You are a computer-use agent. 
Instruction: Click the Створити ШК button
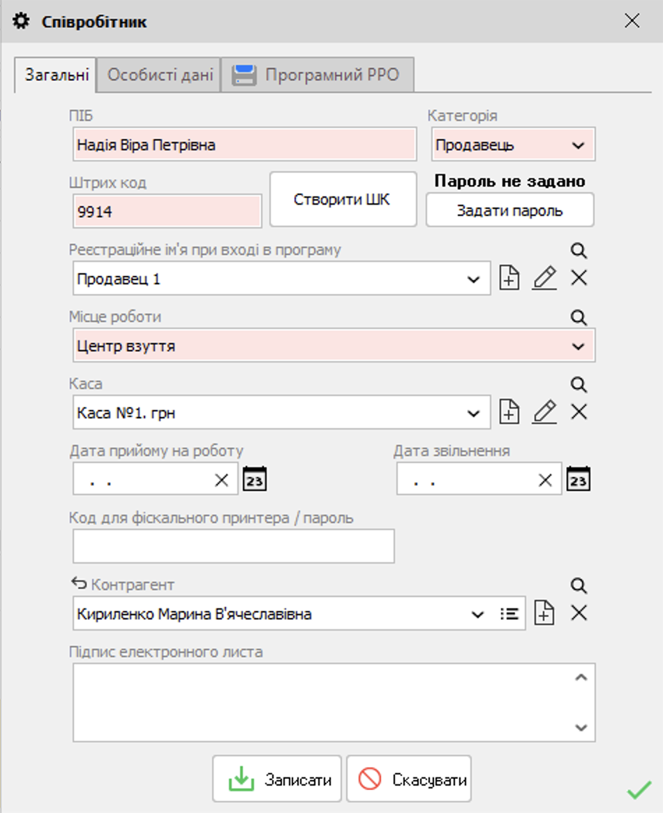click(343, 199)
